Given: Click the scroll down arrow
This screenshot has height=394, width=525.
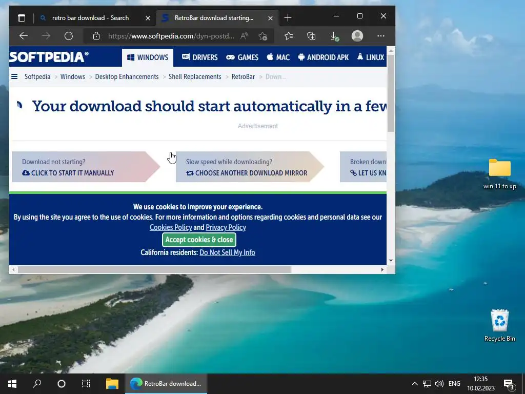Looking at the screenshot, I should tap(391, 261).
